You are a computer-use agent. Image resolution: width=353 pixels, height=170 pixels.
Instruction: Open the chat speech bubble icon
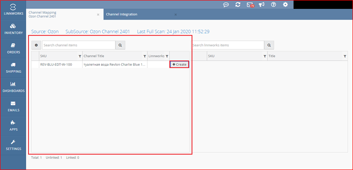226,5
